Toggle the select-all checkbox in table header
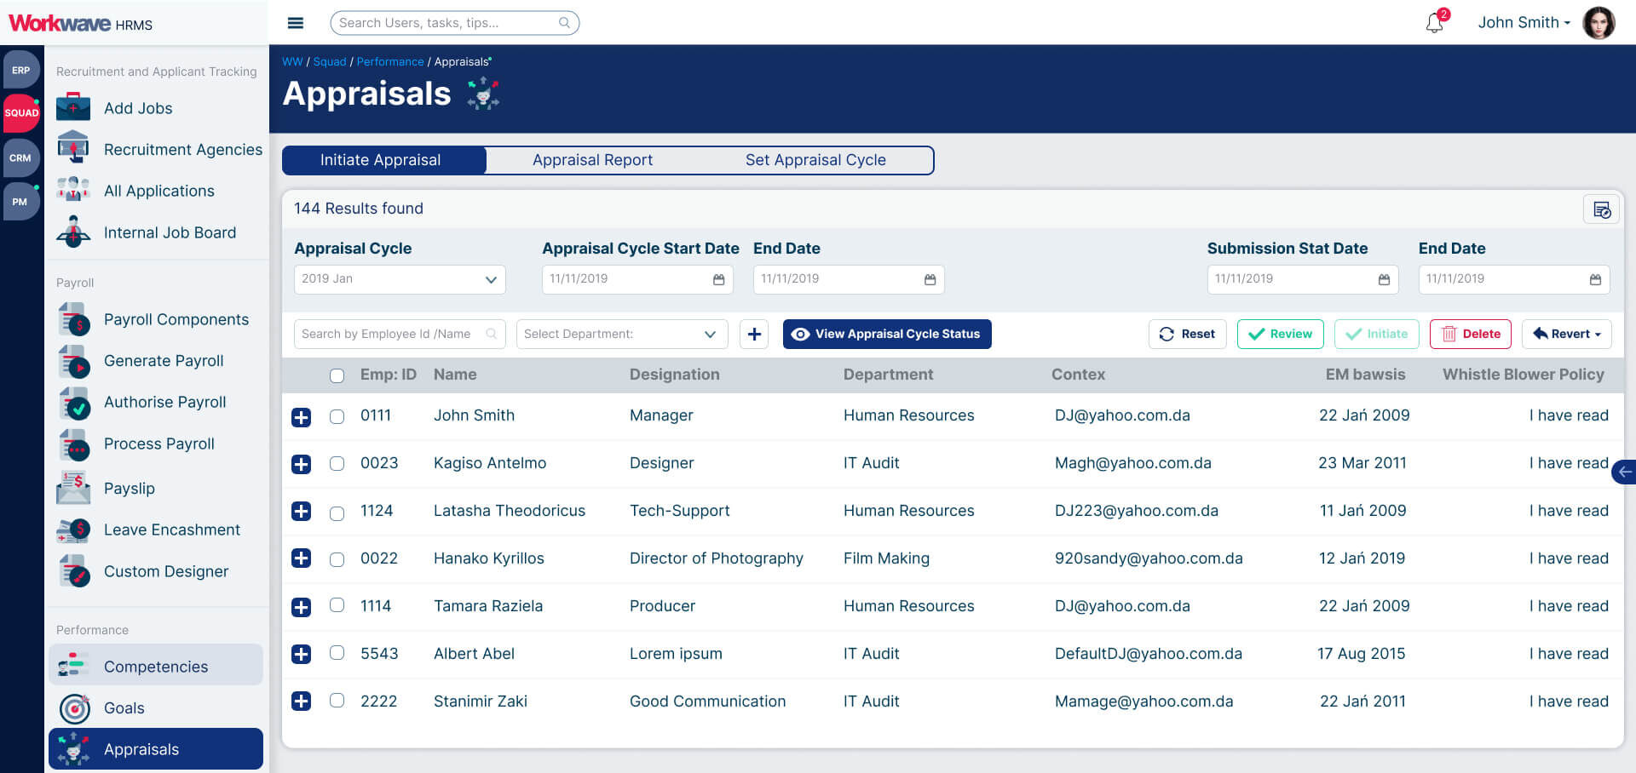Viewport: 1636px width, 773px height. (x=337, y=375)
